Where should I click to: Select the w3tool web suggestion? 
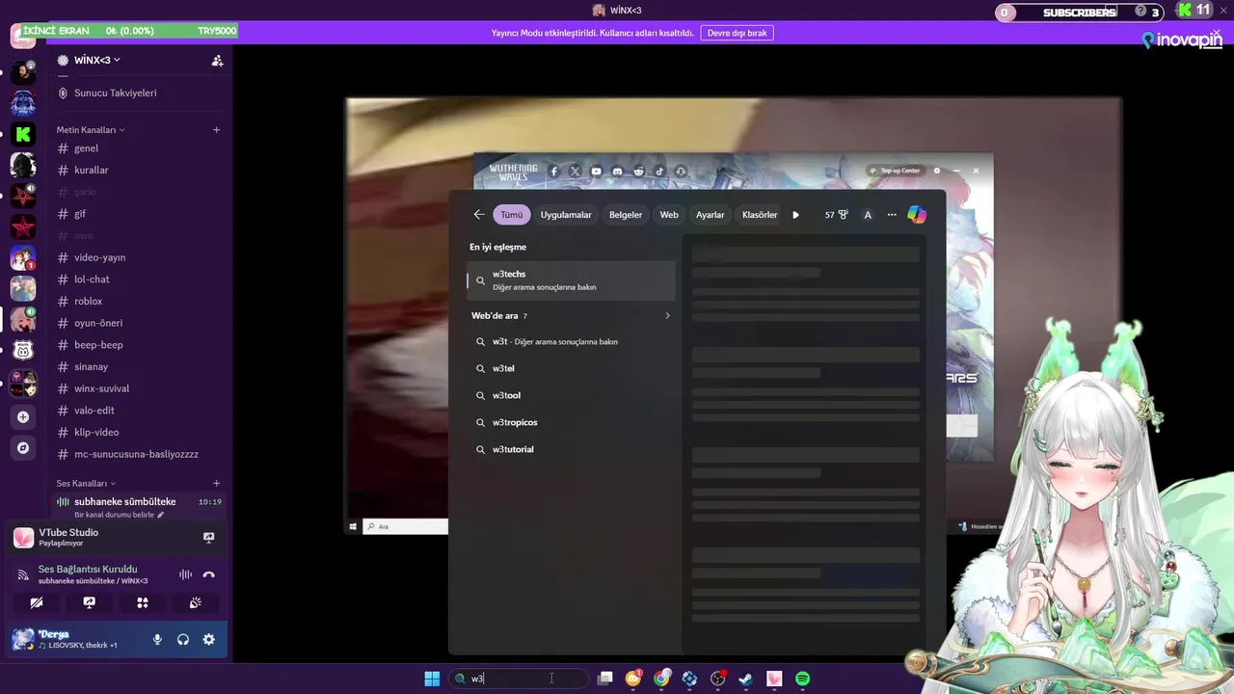click(x=571, y=395)
